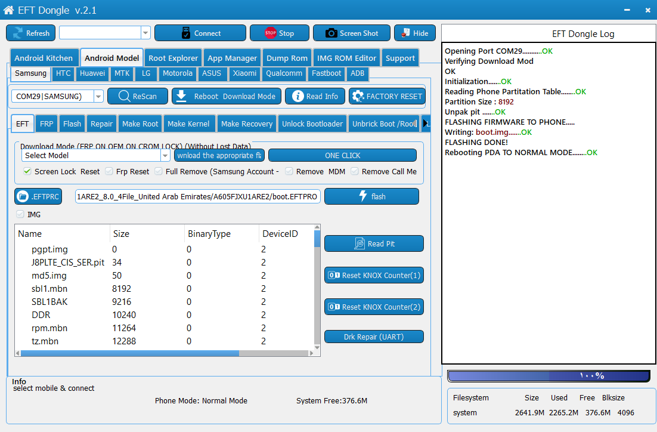Open the Make Recovery sub-tab
This screenshot has width=657, height=432.
tap(247, 124)
